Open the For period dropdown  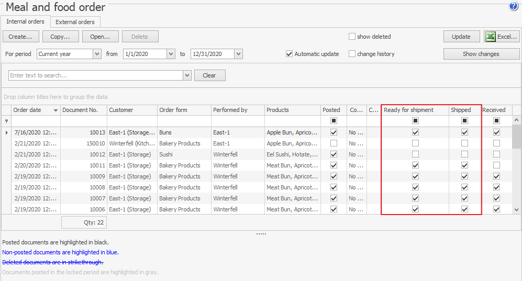(97, 54)
